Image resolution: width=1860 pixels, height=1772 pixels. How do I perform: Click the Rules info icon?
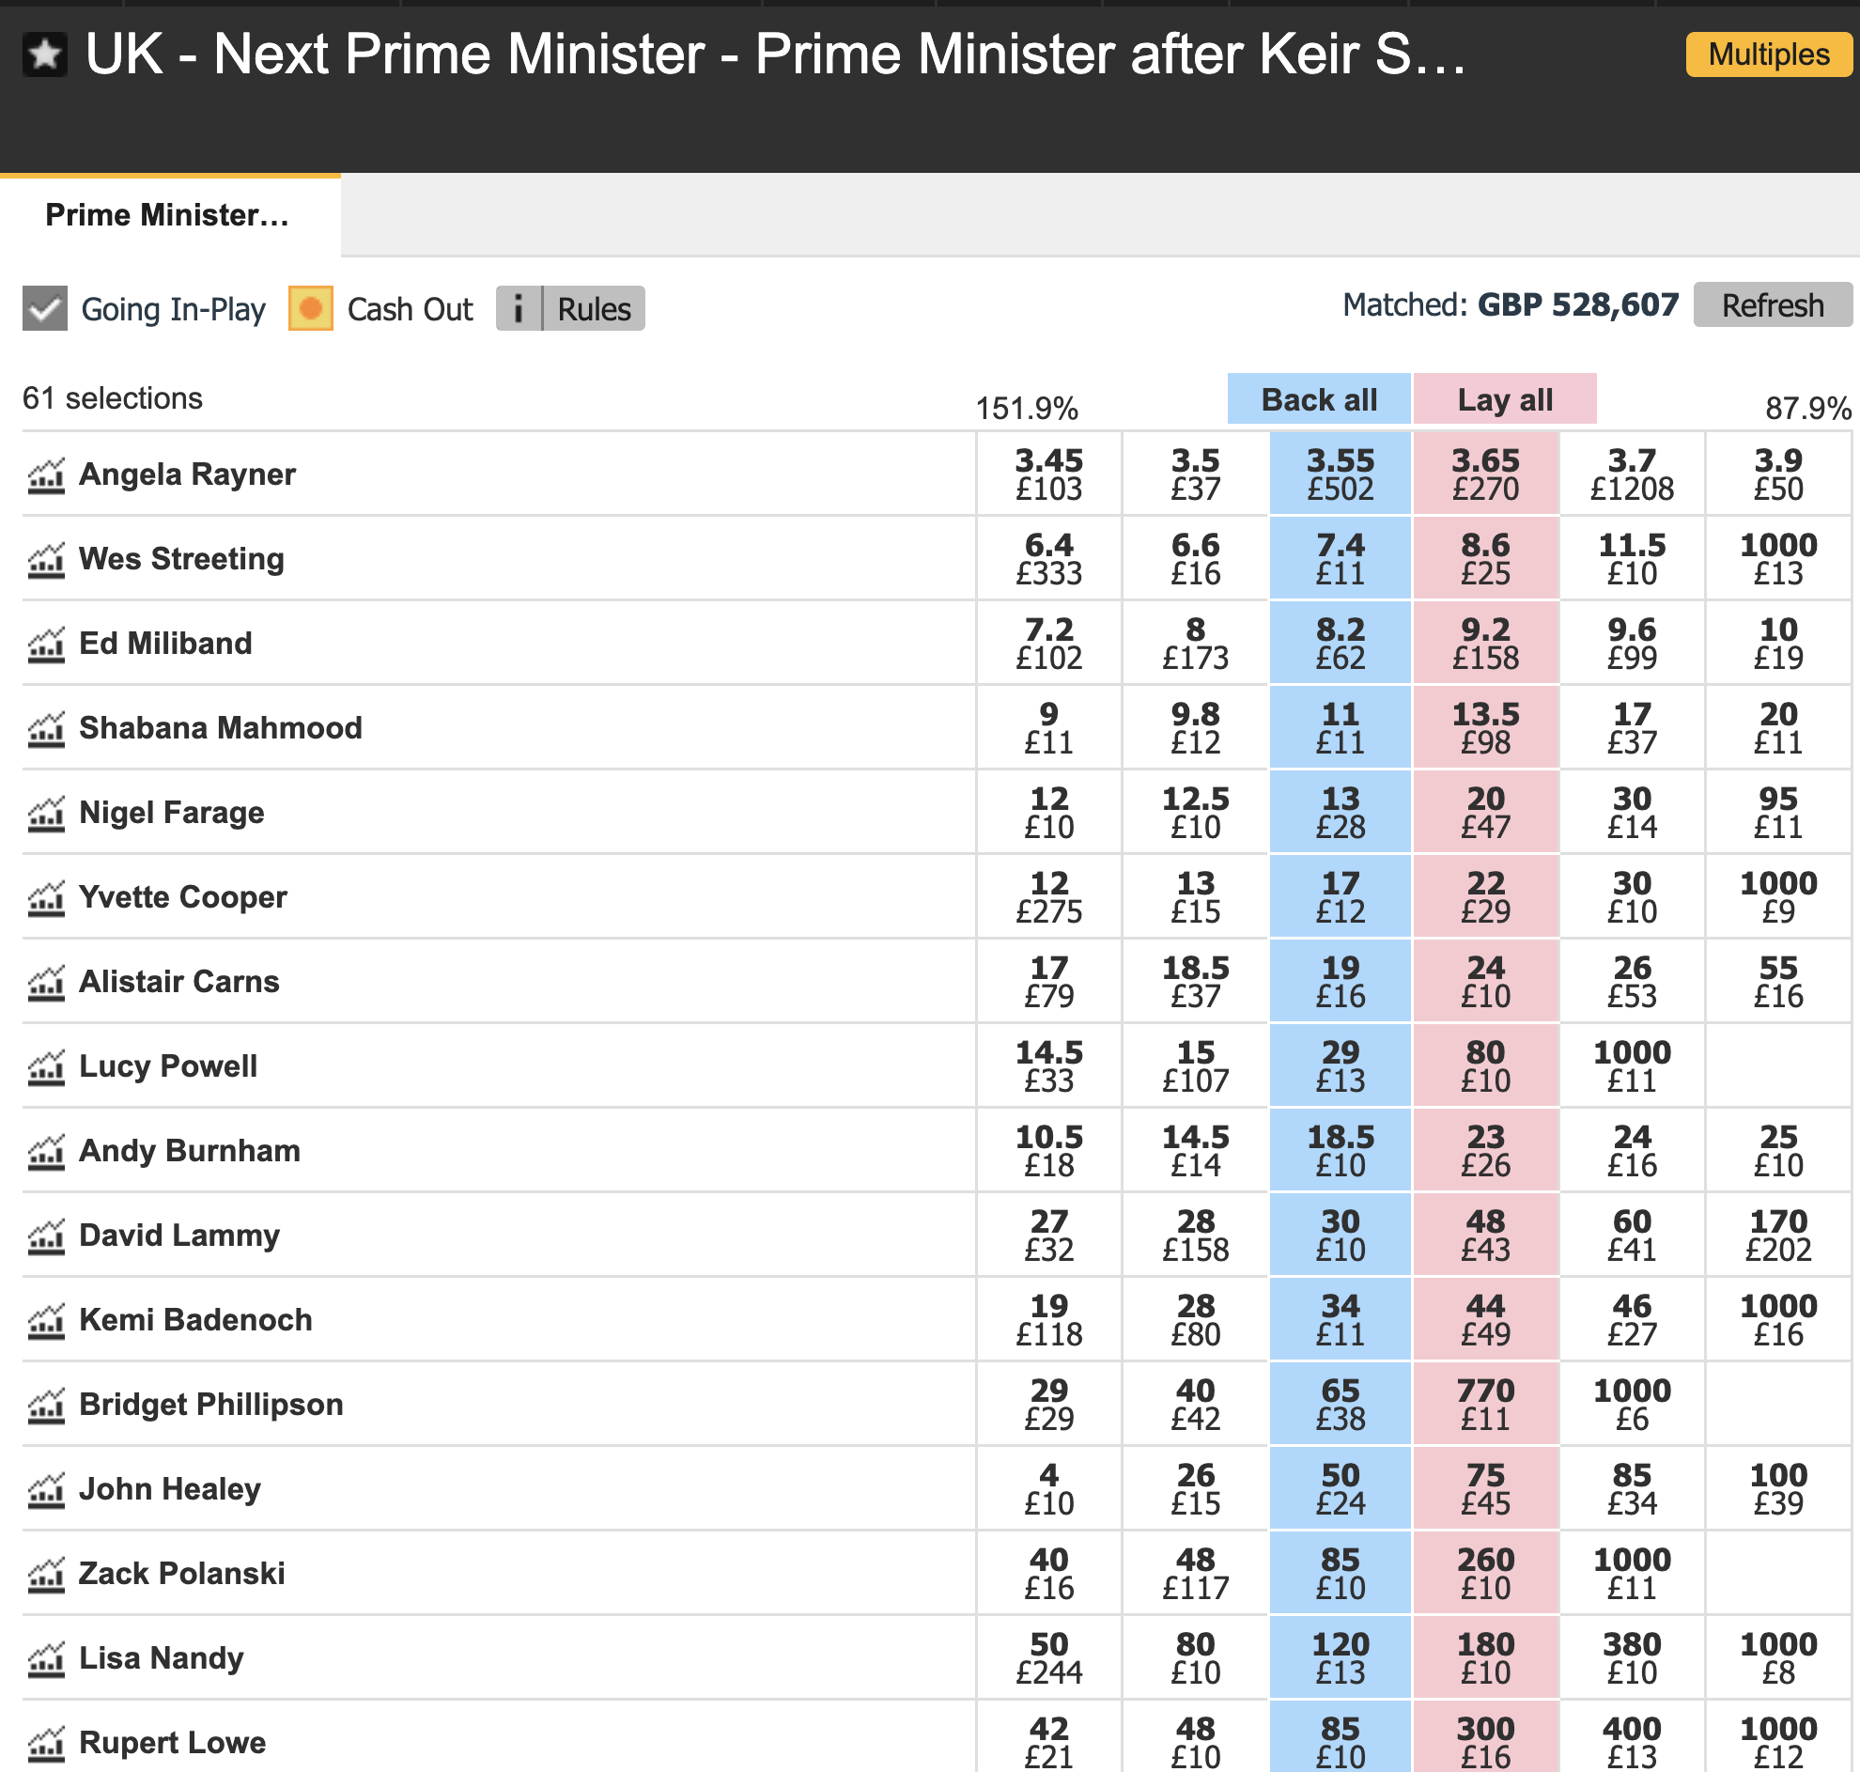click(519, 309)
